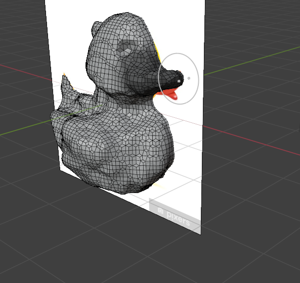Click the duck's eye socket indentation
This screenshot has width=300, height=283.
tap(124, 48)
